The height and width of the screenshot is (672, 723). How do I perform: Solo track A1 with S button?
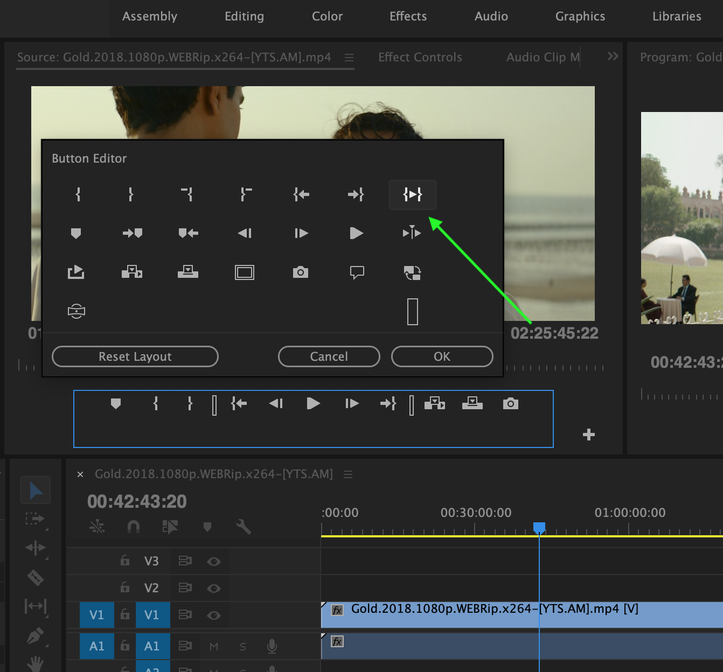(x=243, y=647)
